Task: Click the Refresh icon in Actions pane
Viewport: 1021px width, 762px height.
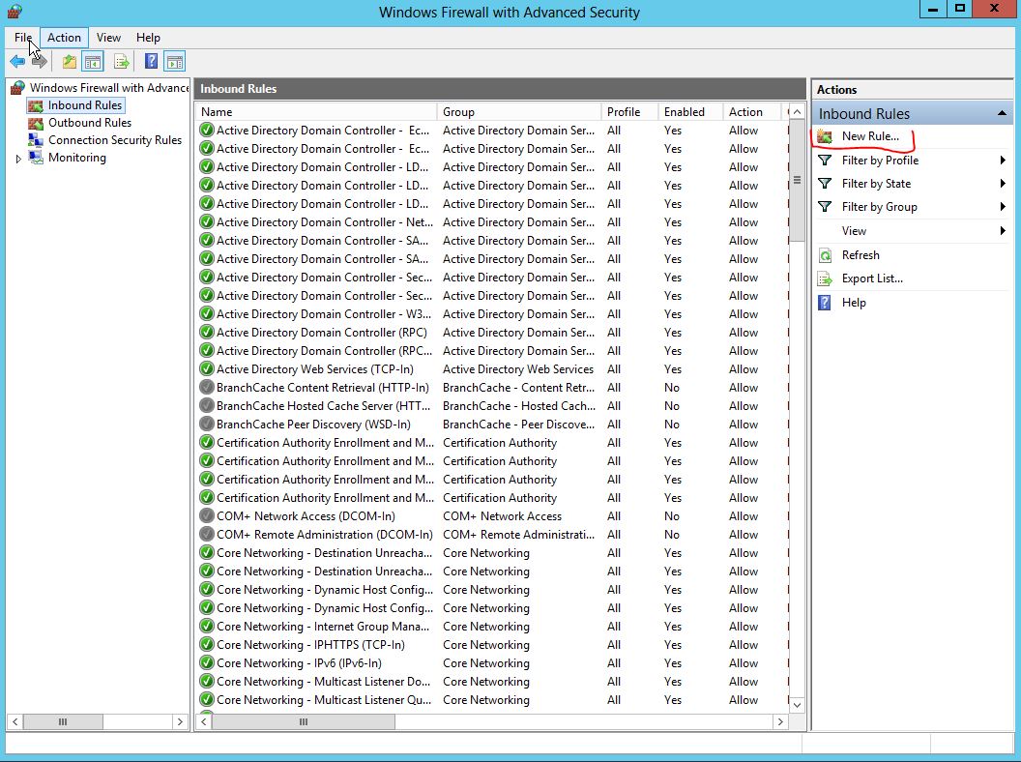Action: (825, 255)
